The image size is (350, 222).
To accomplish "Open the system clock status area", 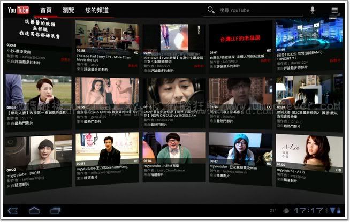I will coord(309,210).
